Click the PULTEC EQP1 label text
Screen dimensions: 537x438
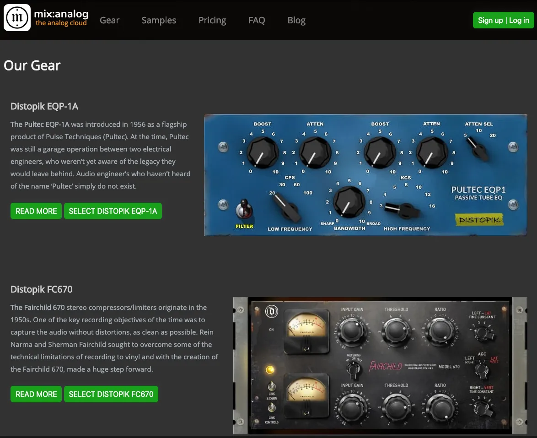click(478, 189)
